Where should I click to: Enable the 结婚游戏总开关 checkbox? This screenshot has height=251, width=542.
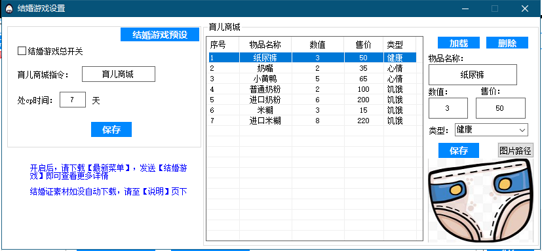[x=22, y=51]
